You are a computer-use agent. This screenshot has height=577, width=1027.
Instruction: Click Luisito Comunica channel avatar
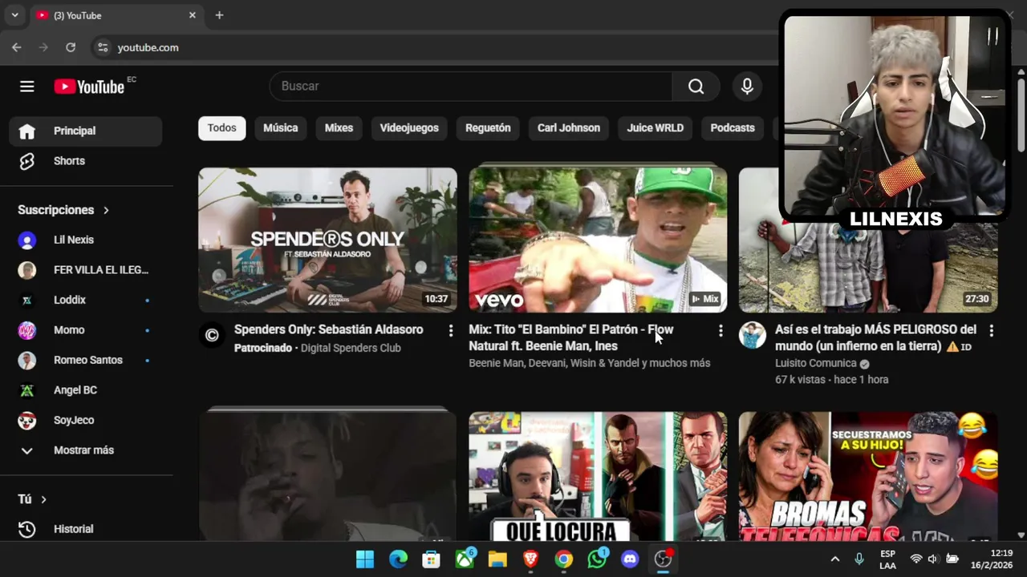click(x=753, y=335)
